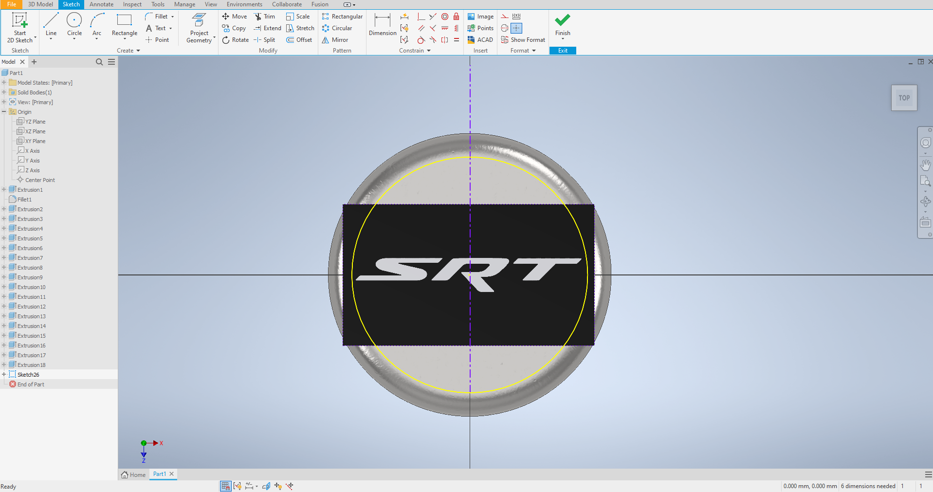The height and width of the screenshot is (492, 933).
Task: Switch to the Home document tab
Action: (x=133, y=474)
